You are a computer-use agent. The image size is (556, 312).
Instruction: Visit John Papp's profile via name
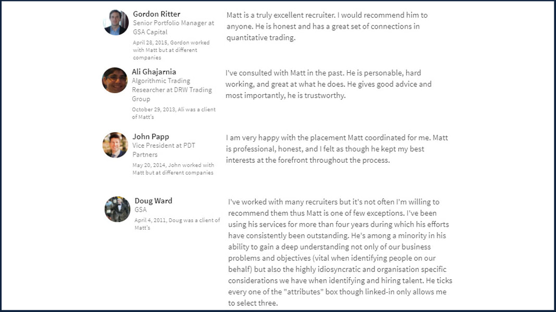click(x=151, y=137)
